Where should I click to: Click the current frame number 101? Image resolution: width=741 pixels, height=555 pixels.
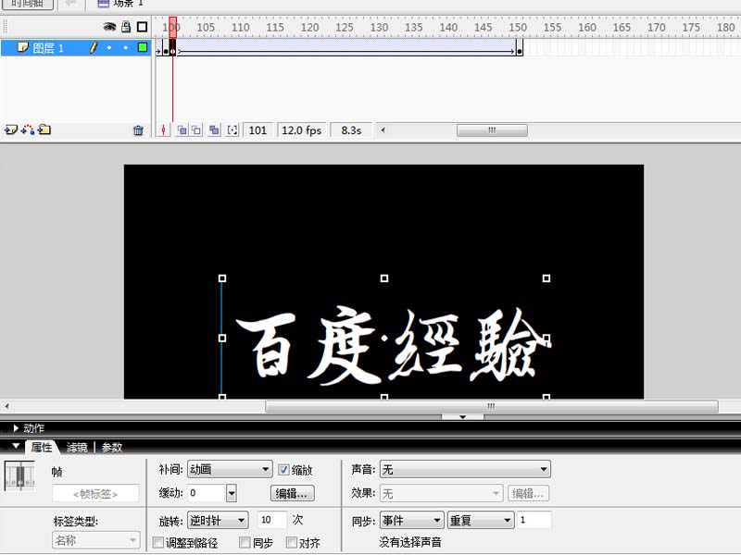click(x=257, y=130)
